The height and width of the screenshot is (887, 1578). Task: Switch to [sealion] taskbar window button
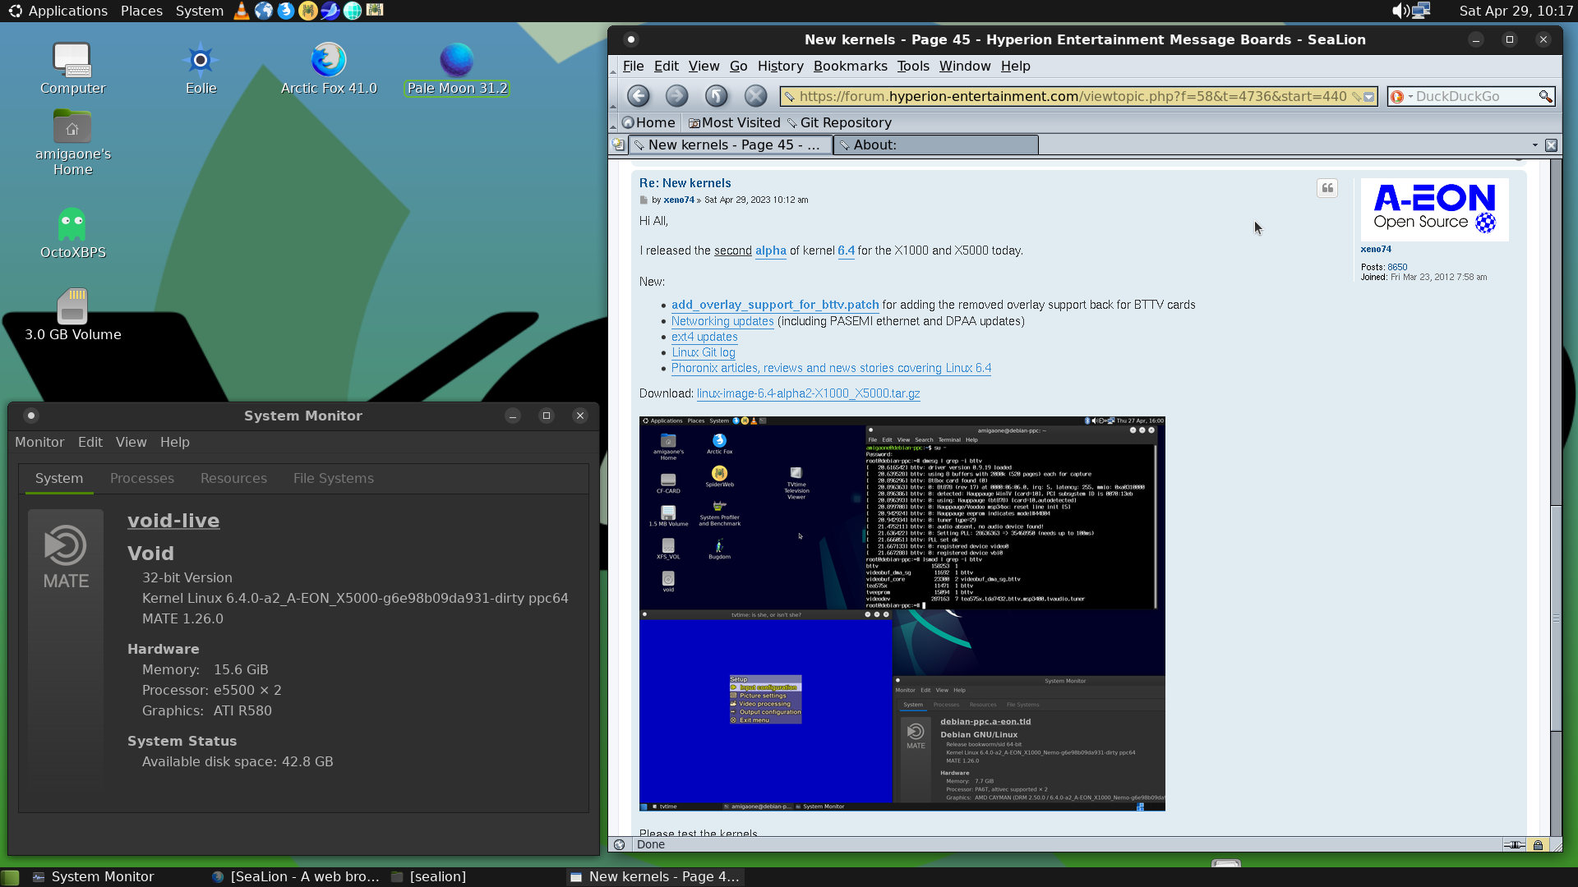tap(429, 876)
